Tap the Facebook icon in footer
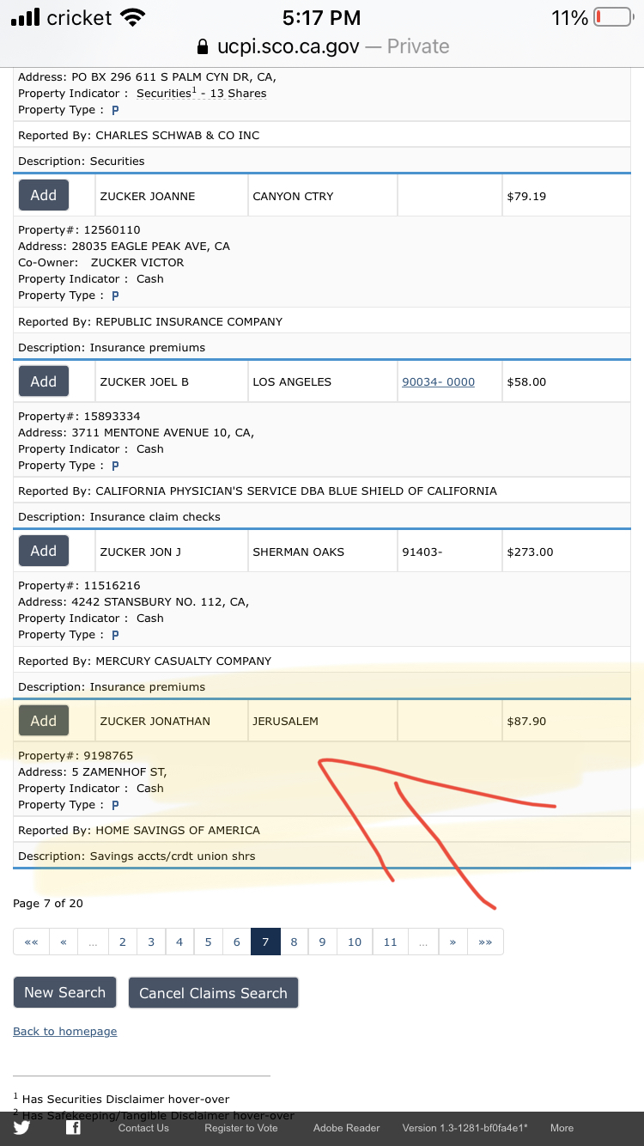This screenshot has height=1146, width=644. click(74, 1128)
